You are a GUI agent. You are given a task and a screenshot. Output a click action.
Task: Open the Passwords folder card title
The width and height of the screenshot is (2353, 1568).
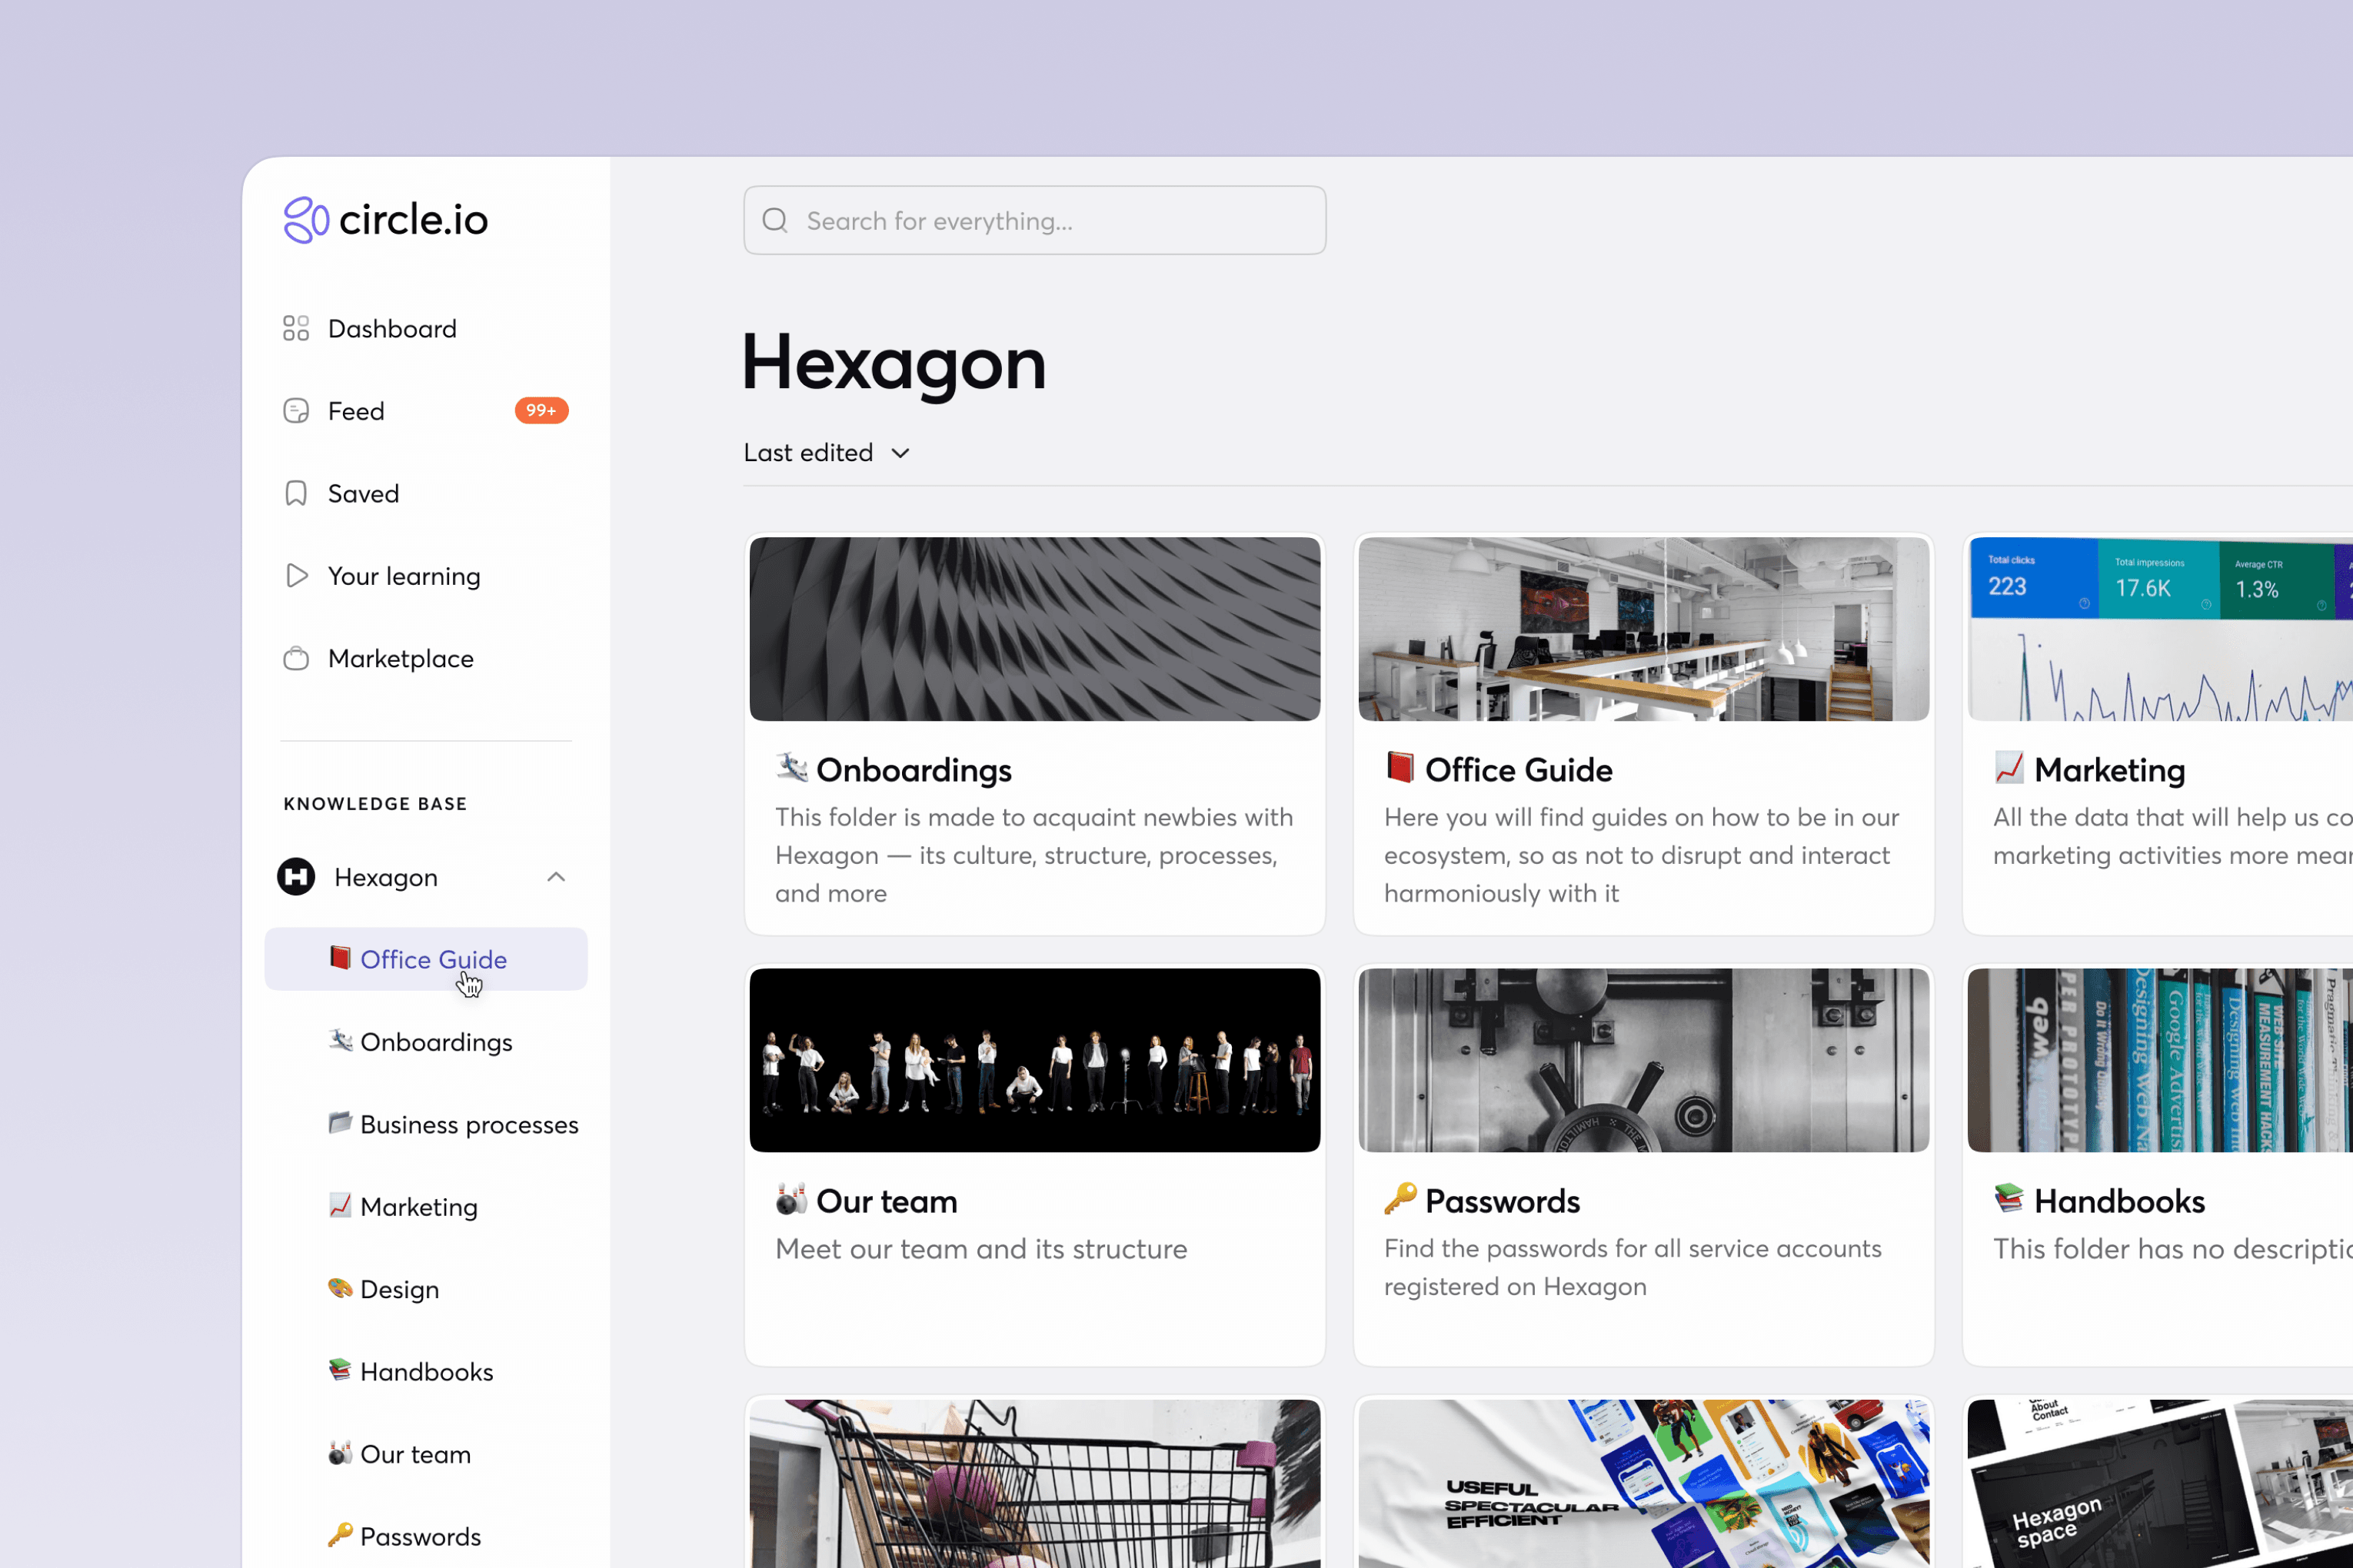(1502, 1201)
